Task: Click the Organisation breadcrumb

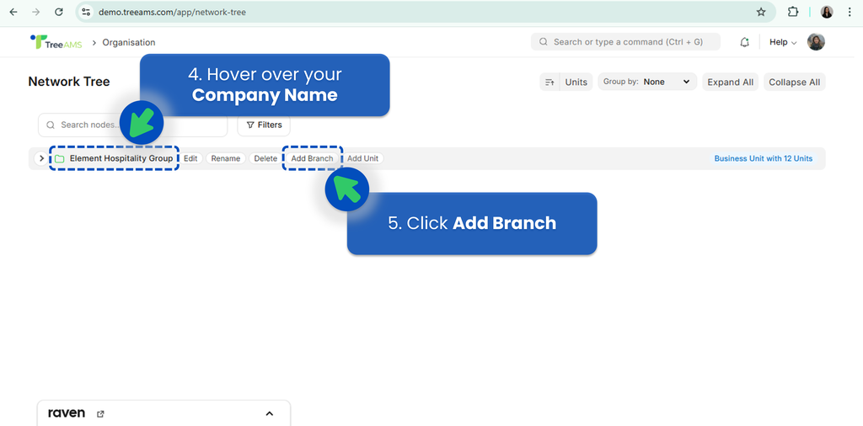Action: tap(129, 42)
